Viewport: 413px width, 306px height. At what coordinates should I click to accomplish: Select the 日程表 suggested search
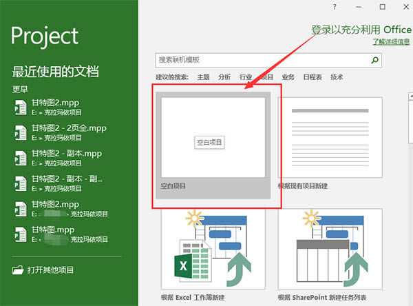313,77
